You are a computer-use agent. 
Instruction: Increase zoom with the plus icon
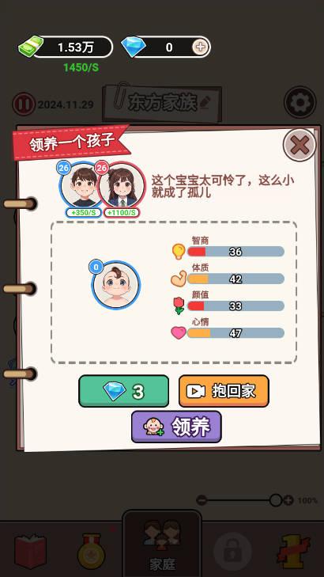point(288,500)
